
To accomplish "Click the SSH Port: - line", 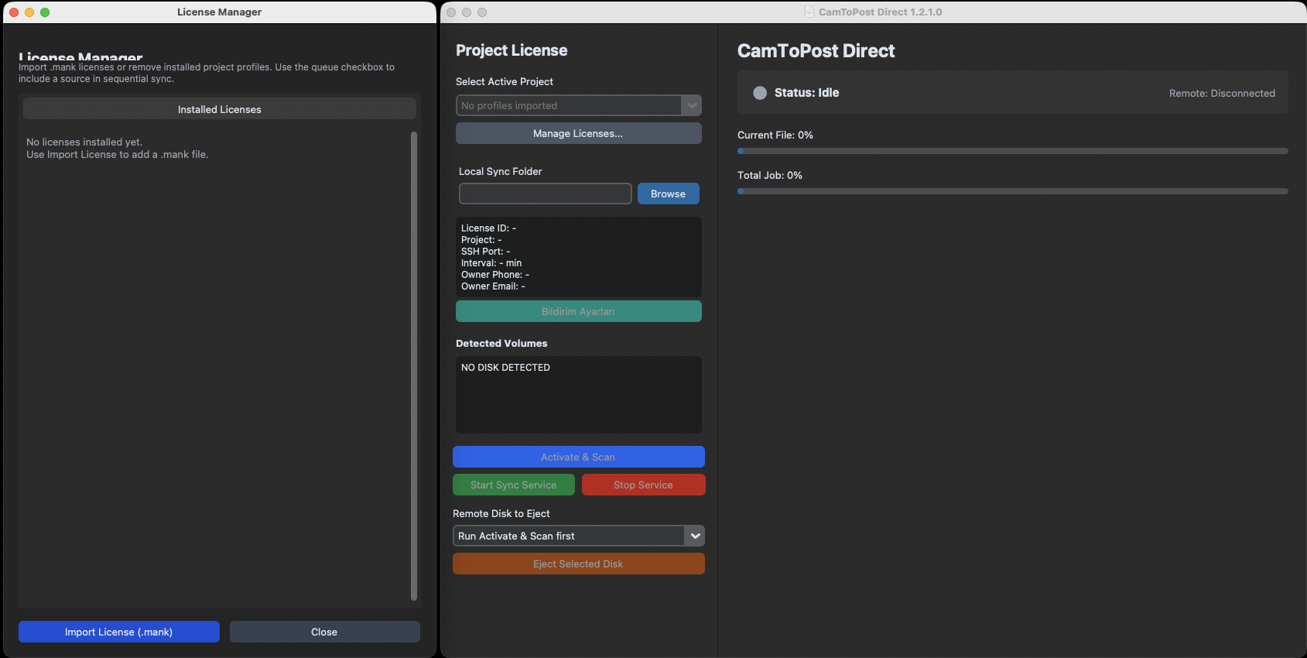I will pyautogui.click(x=485, y=252).
